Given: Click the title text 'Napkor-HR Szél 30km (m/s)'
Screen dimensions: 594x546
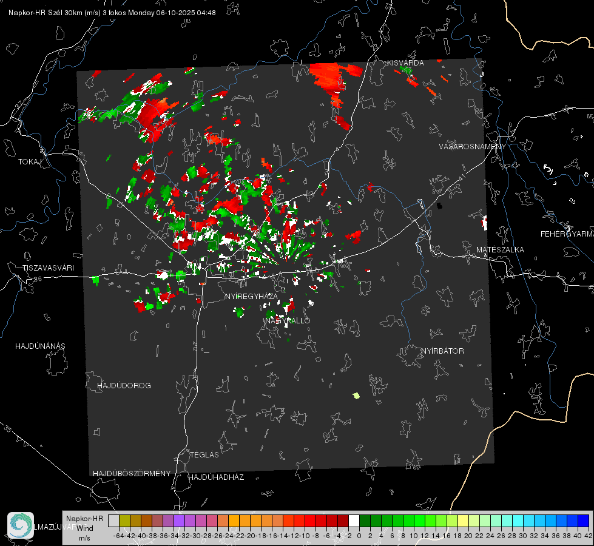Looking at the screenshot, I should [55, 13].
